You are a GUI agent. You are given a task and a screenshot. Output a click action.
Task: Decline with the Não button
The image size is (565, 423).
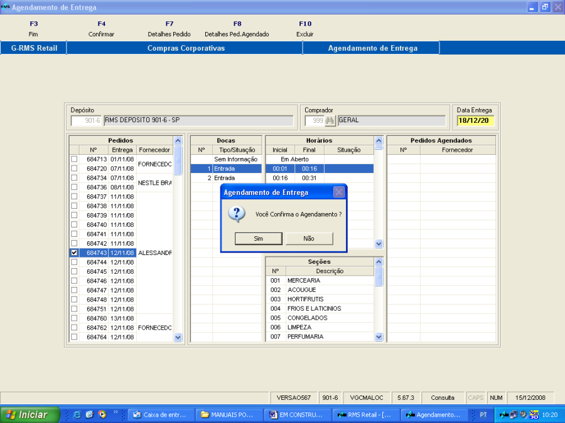coord(309,239)
